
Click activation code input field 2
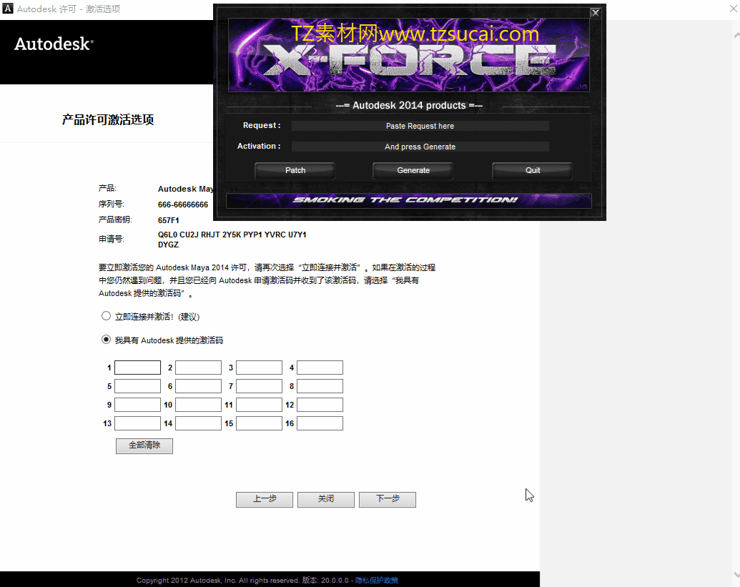pos(198,368)
